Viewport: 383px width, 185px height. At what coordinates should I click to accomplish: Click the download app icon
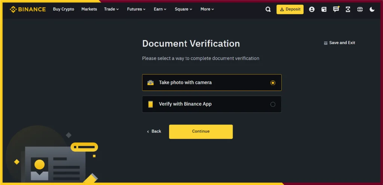pyautogui.click(x=348, y=9)
